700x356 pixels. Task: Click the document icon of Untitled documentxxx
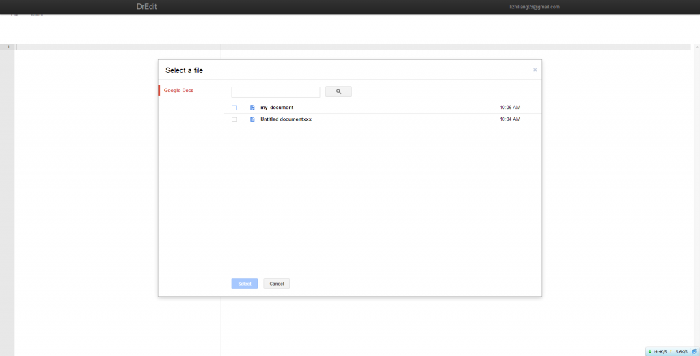click(252, 119)
